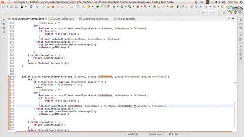Open the Wi-Fi network indicator

click(x=202, y=2)
